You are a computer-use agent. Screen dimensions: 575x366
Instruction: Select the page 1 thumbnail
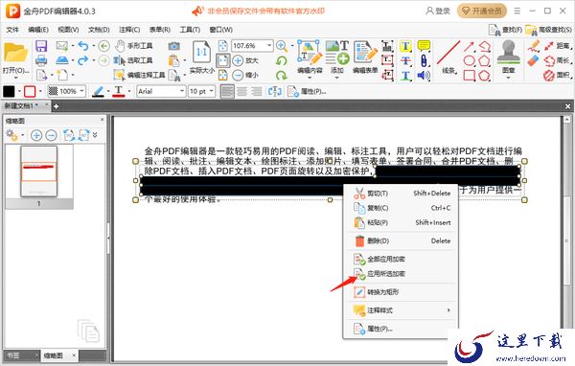coord(39,172)
